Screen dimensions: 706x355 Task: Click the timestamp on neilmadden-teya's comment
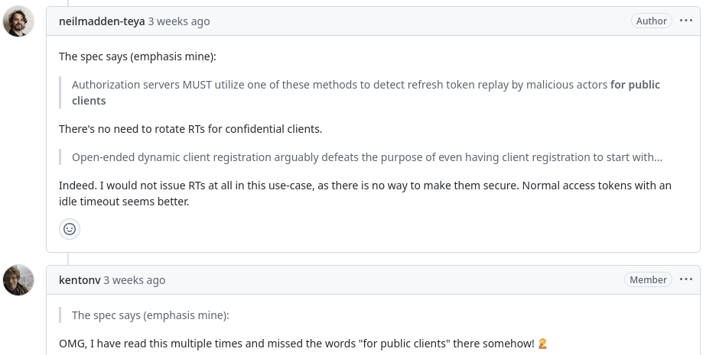(x=179, y=21)
